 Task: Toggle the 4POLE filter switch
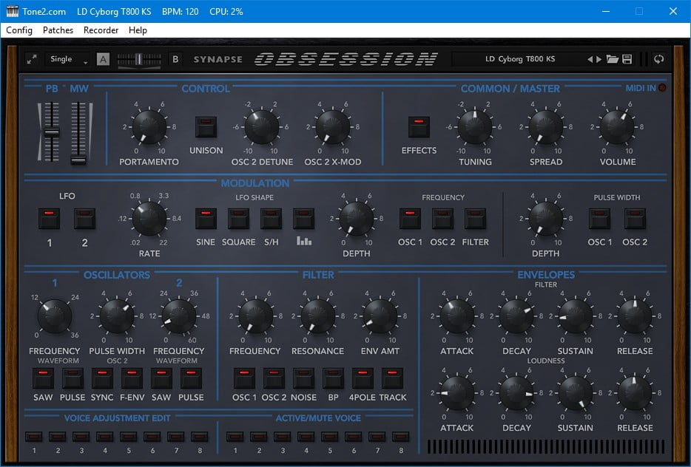coord(363,378)
